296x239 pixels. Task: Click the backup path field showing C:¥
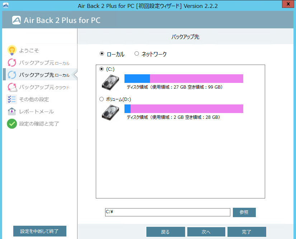168,212
